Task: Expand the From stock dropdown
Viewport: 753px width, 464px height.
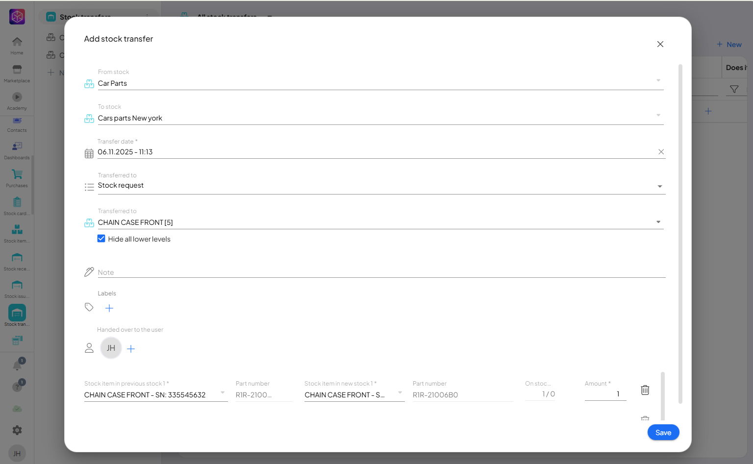Action: pos(658,80)
